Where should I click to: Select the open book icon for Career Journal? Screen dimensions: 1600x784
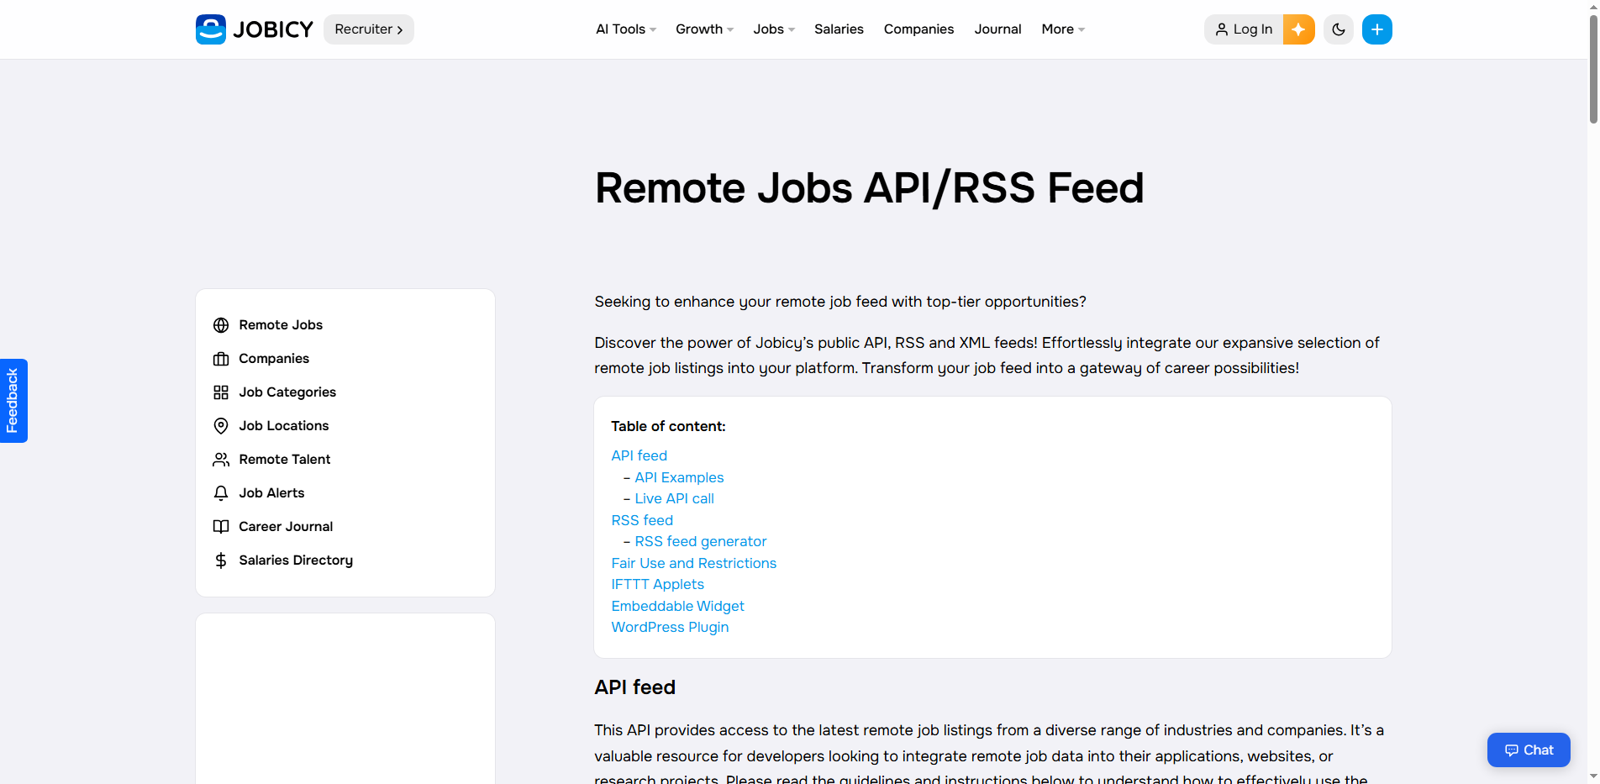click(x=221, y=526)
